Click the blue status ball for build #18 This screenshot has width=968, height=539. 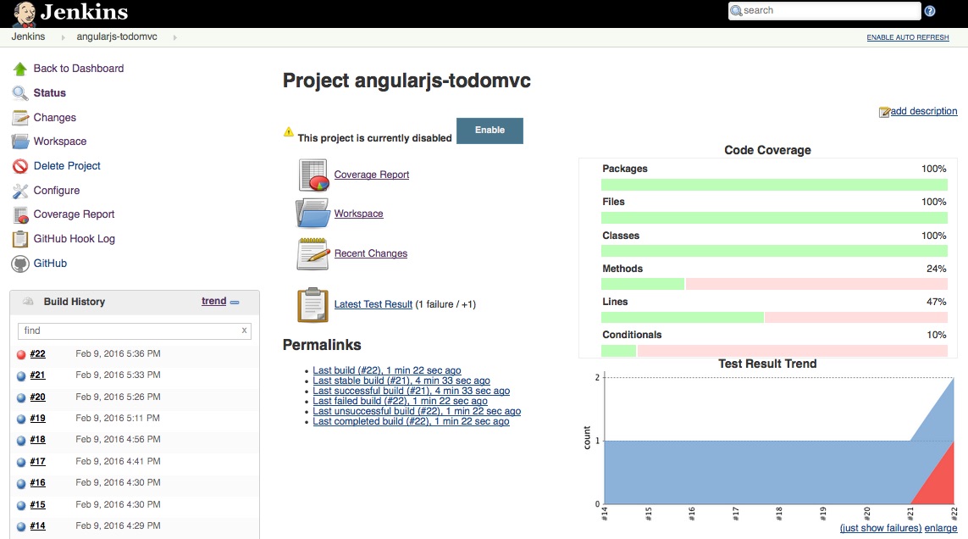(x=21, y=441)
